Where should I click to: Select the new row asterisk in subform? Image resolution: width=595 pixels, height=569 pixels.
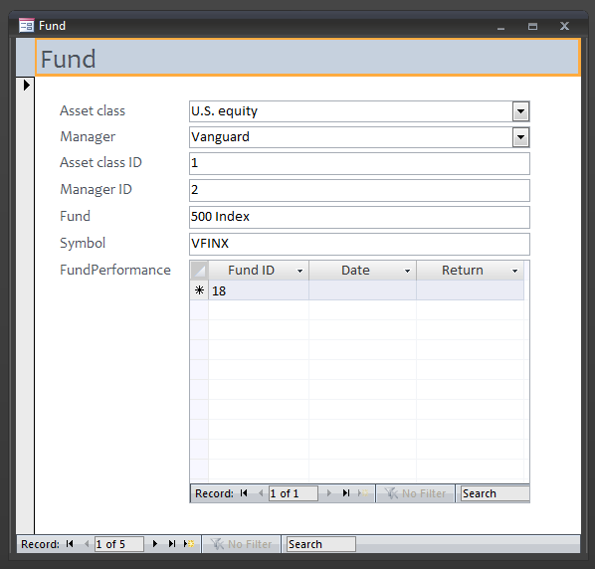[x=199, y=290]
